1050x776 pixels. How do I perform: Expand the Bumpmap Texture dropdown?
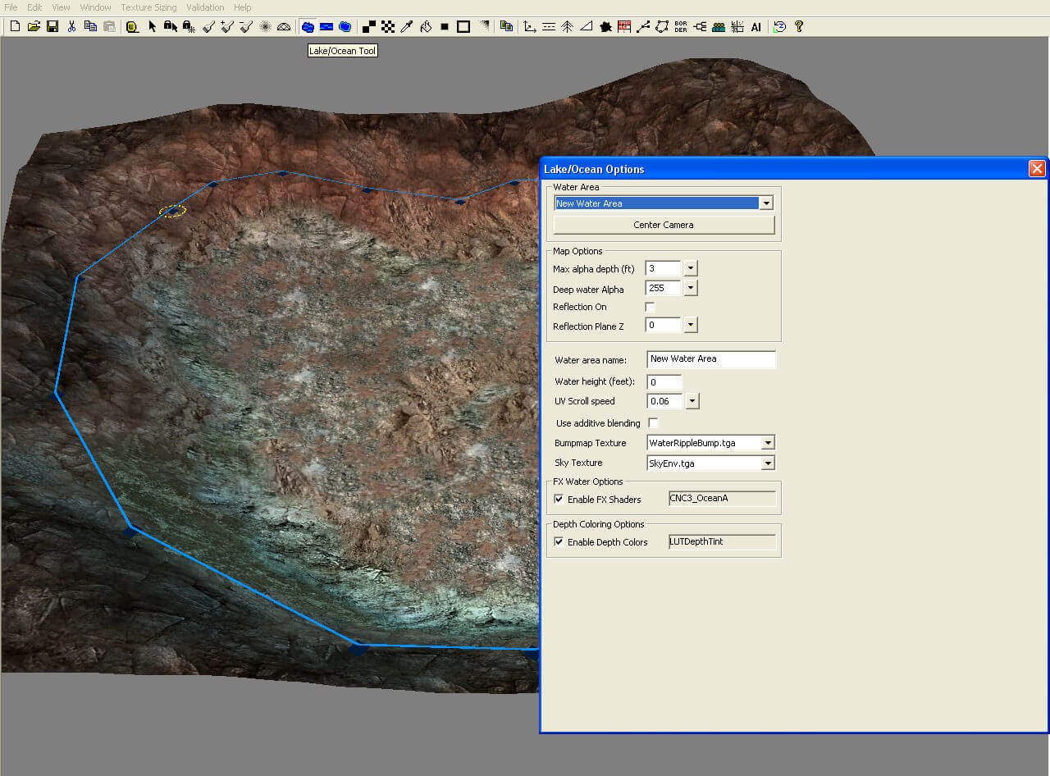[x=768, y=443]
